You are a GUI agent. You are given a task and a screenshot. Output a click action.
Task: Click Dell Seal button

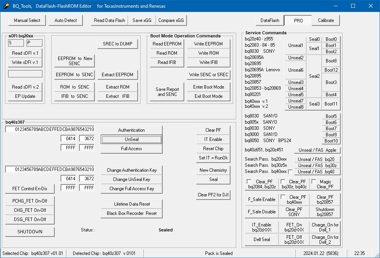pyautogui.click(x=262, y=240)
